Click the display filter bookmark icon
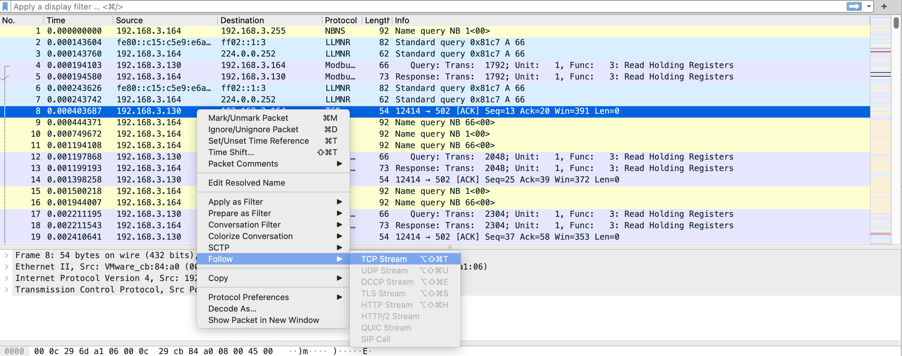Image resolution: width=902 pixels, height=356 pixels. 5,6
